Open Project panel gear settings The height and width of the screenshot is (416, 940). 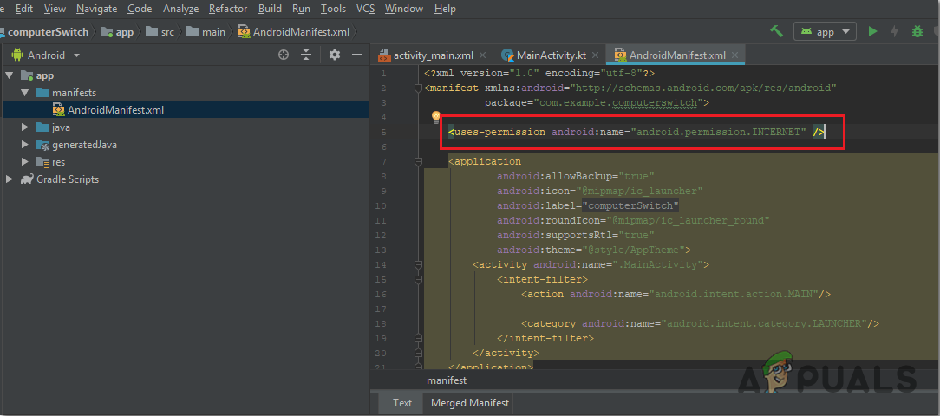[335, 55]
